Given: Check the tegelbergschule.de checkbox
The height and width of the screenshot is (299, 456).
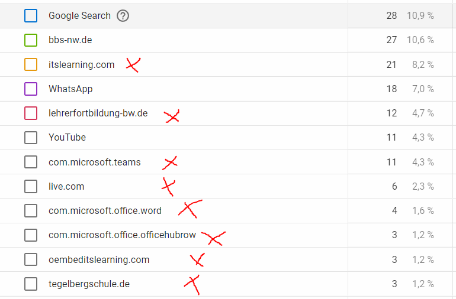Looking at the screenshot, I should (x=31, y=284).
